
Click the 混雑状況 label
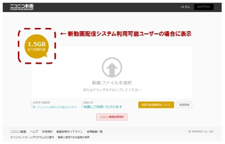(88, 102)
